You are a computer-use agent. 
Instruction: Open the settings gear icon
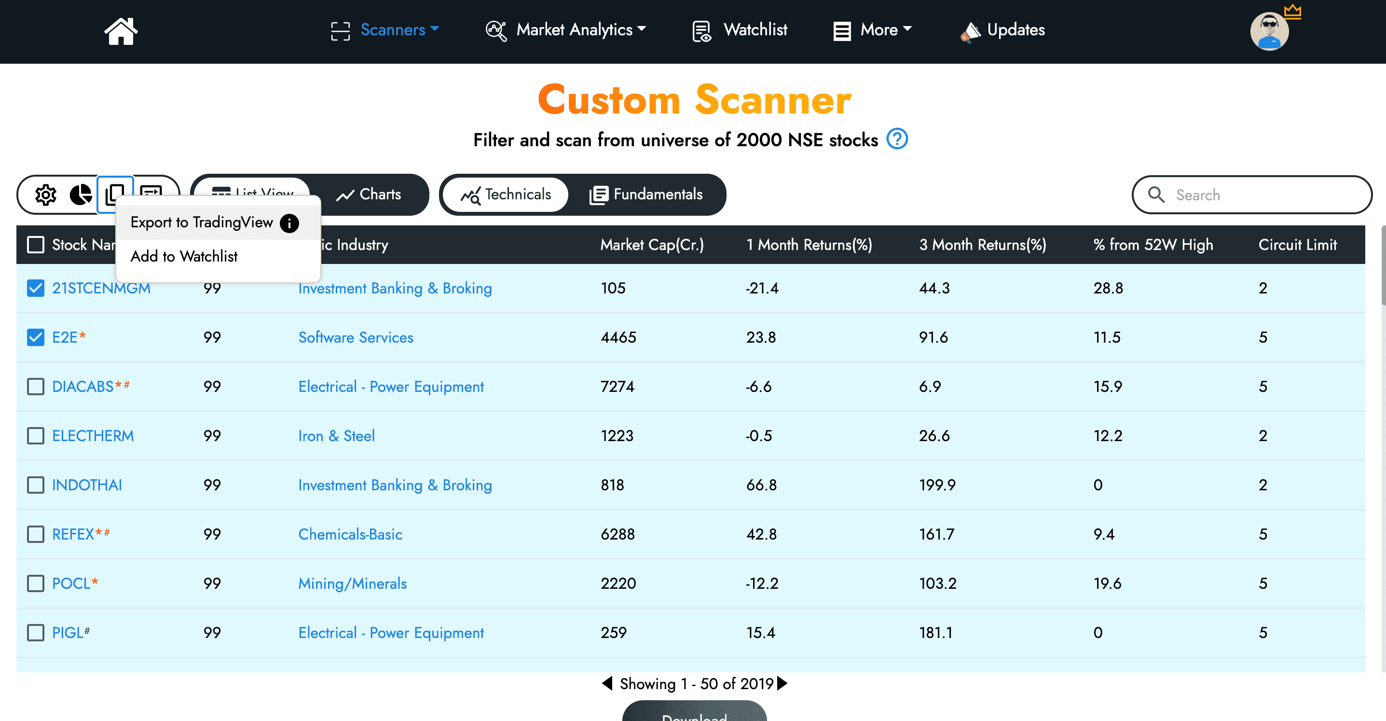point(46,195)
